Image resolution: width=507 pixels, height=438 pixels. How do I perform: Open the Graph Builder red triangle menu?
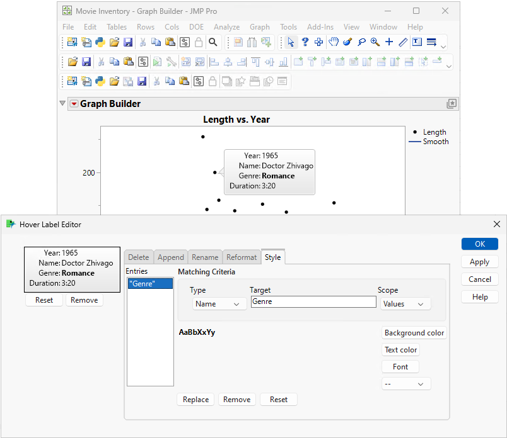[x=74, y=104]
